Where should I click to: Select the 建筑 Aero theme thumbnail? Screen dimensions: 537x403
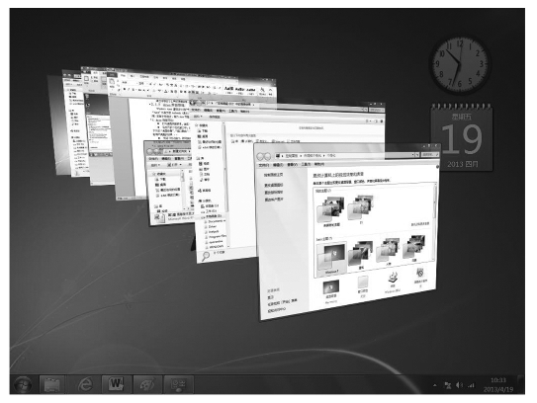(360, 255)
